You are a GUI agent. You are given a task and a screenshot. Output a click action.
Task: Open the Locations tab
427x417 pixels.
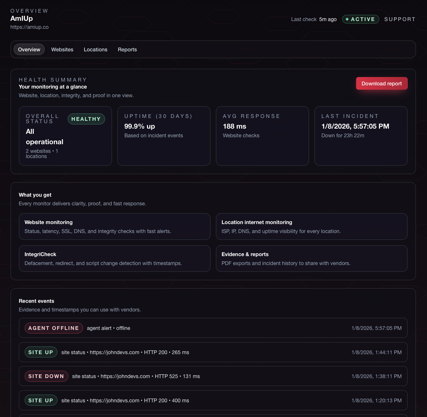[95, 49]
